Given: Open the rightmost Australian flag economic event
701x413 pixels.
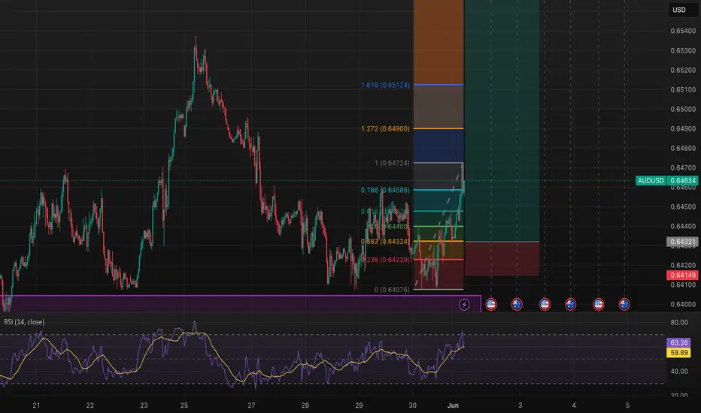Looking at the screenshot, I should [624, 305].
